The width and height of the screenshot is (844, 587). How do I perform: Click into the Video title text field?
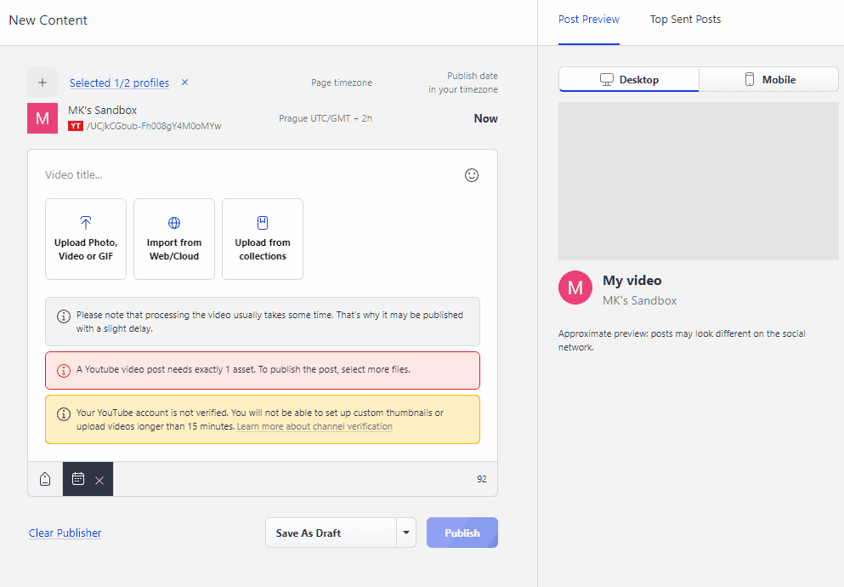click(x=246, y=175)
